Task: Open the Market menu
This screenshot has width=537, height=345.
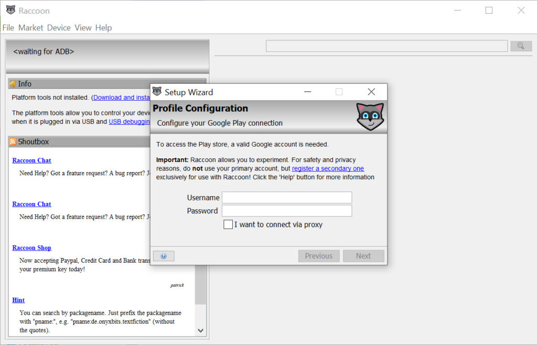Action: pyautogui.click(x=30, y=28)
